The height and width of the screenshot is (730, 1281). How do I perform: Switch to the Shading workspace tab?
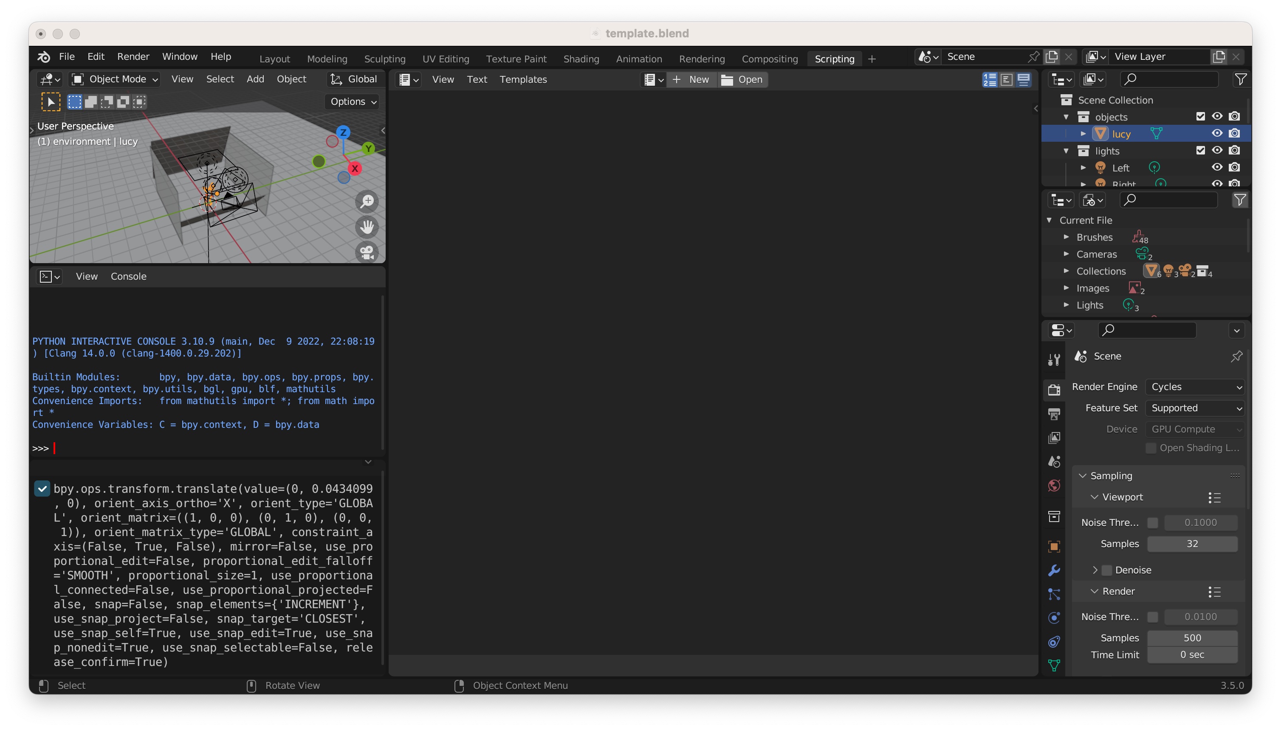click(x=581, y=59)
